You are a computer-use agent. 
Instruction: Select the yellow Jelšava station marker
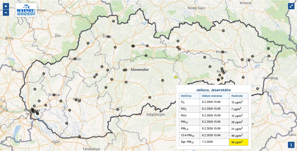(x=176, y=77)
